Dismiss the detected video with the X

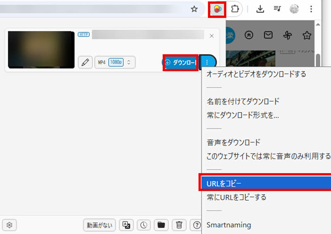click(212, 36)
